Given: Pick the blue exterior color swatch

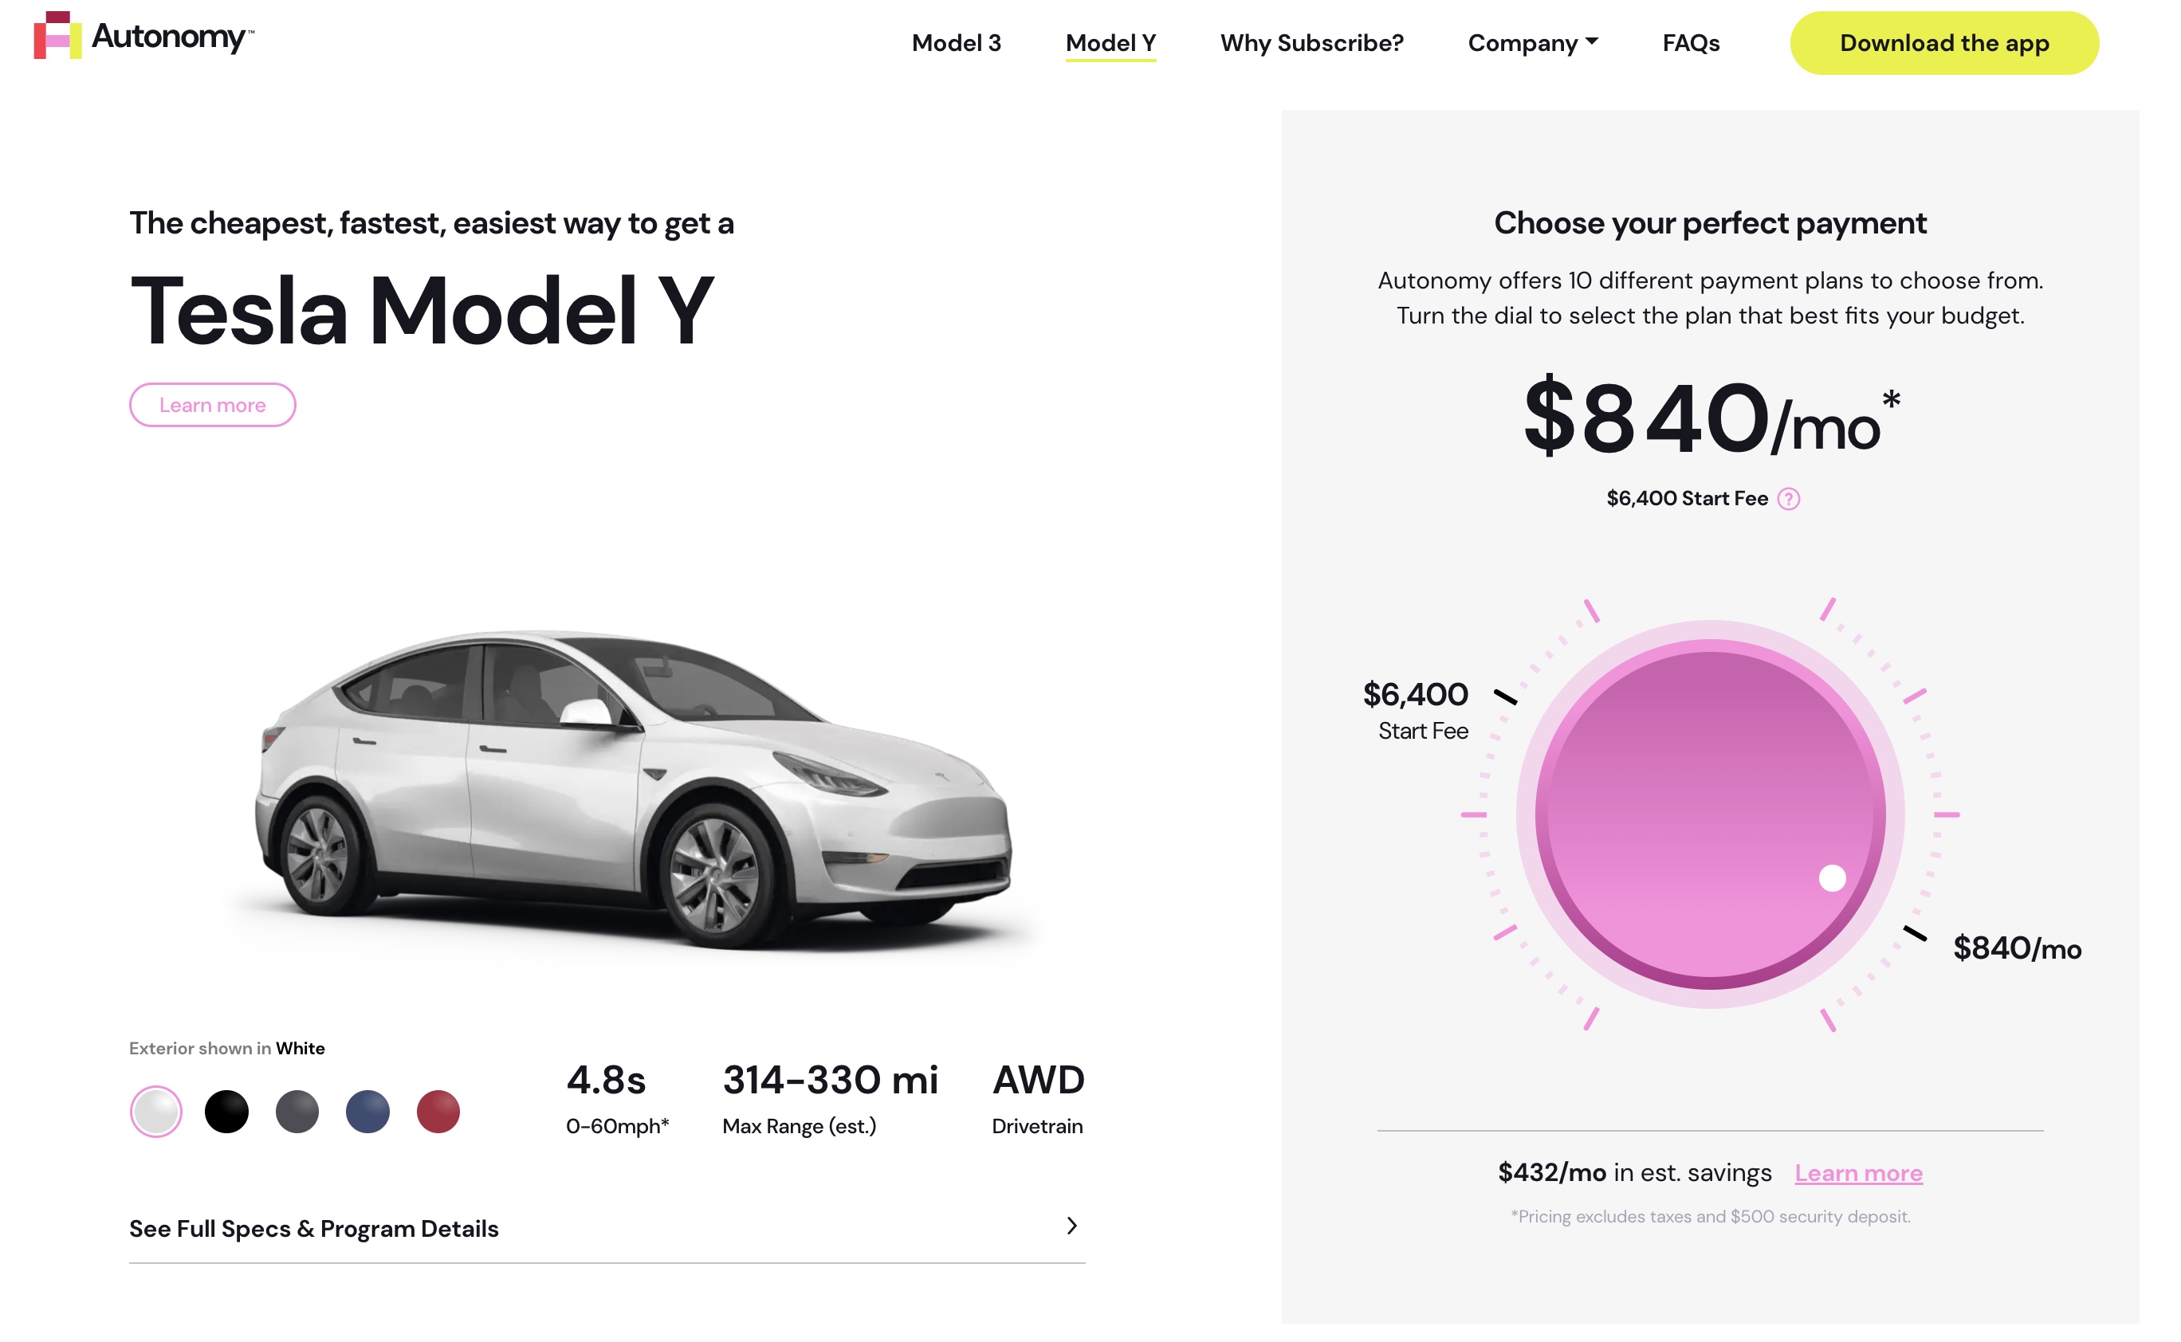Looking at the screenshot, I should [367, 1111].
